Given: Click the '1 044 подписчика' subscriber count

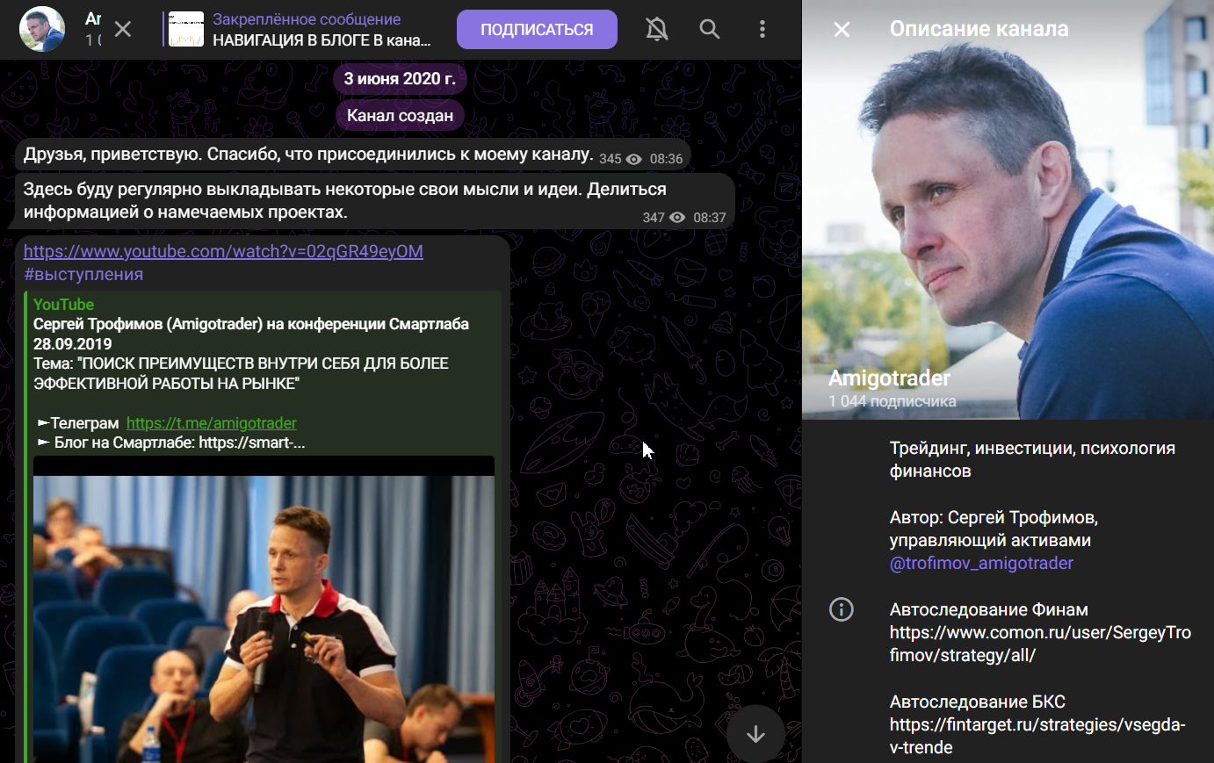Looking at the screenshot, I should (x=892, y=401).
